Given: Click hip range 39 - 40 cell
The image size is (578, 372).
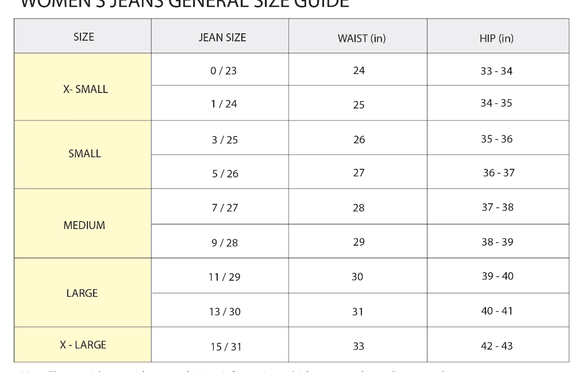Looking at the screenshot, I should [x=498, y=276].
